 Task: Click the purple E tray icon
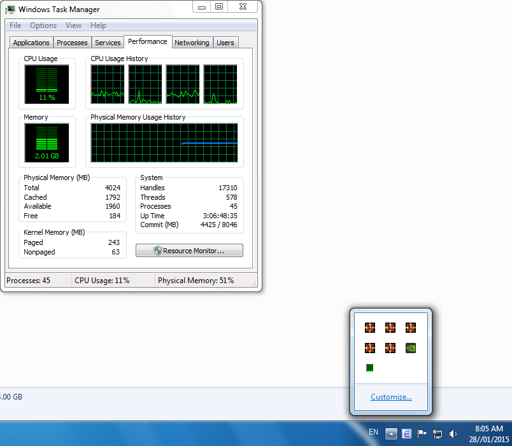click(406, 434)
